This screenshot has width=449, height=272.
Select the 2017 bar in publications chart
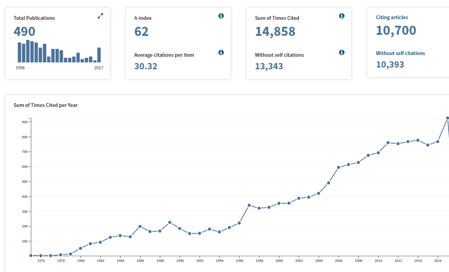(99, 55)
